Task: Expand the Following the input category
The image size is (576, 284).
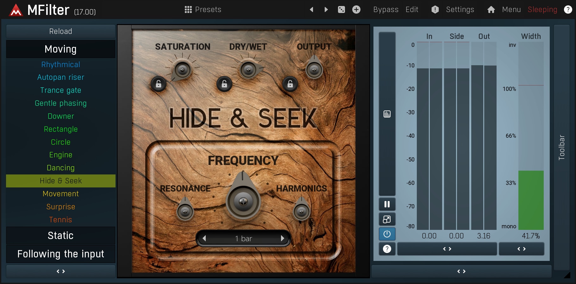Action: (60, 254)
